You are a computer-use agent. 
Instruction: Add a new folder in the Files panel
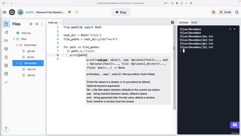click(37, 24)
